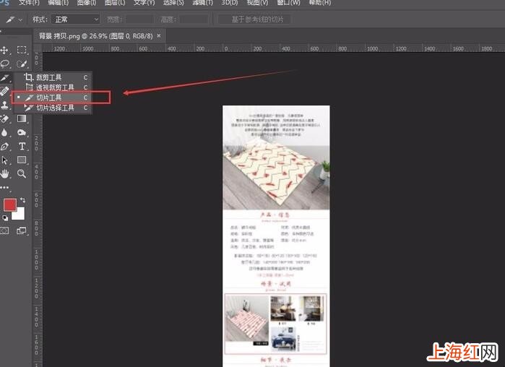Select the Hand tool
505x367 pixels.
click(4, 174)
